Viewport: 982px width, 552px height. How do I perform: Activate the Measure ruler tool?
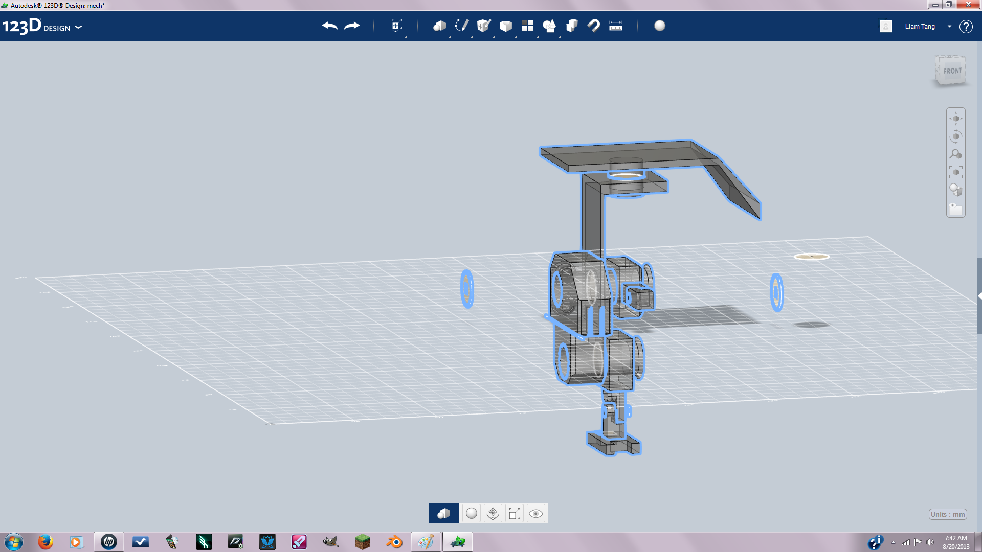tap(616, 26)
